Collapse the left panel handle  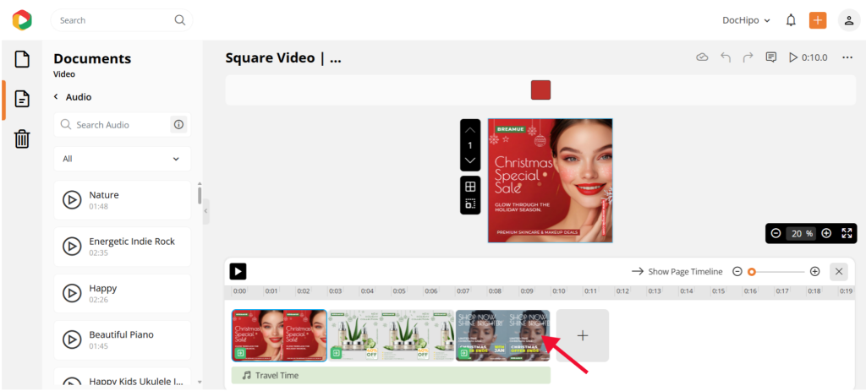(x=206, y=211)
